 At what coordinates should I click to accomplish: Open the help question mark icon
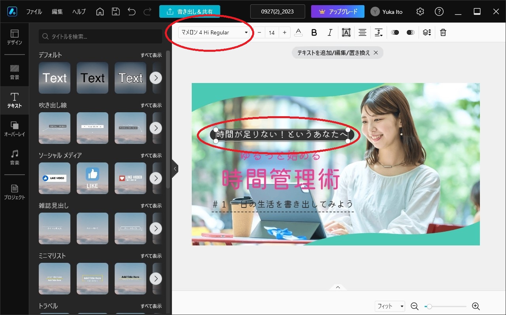(439, 11)
